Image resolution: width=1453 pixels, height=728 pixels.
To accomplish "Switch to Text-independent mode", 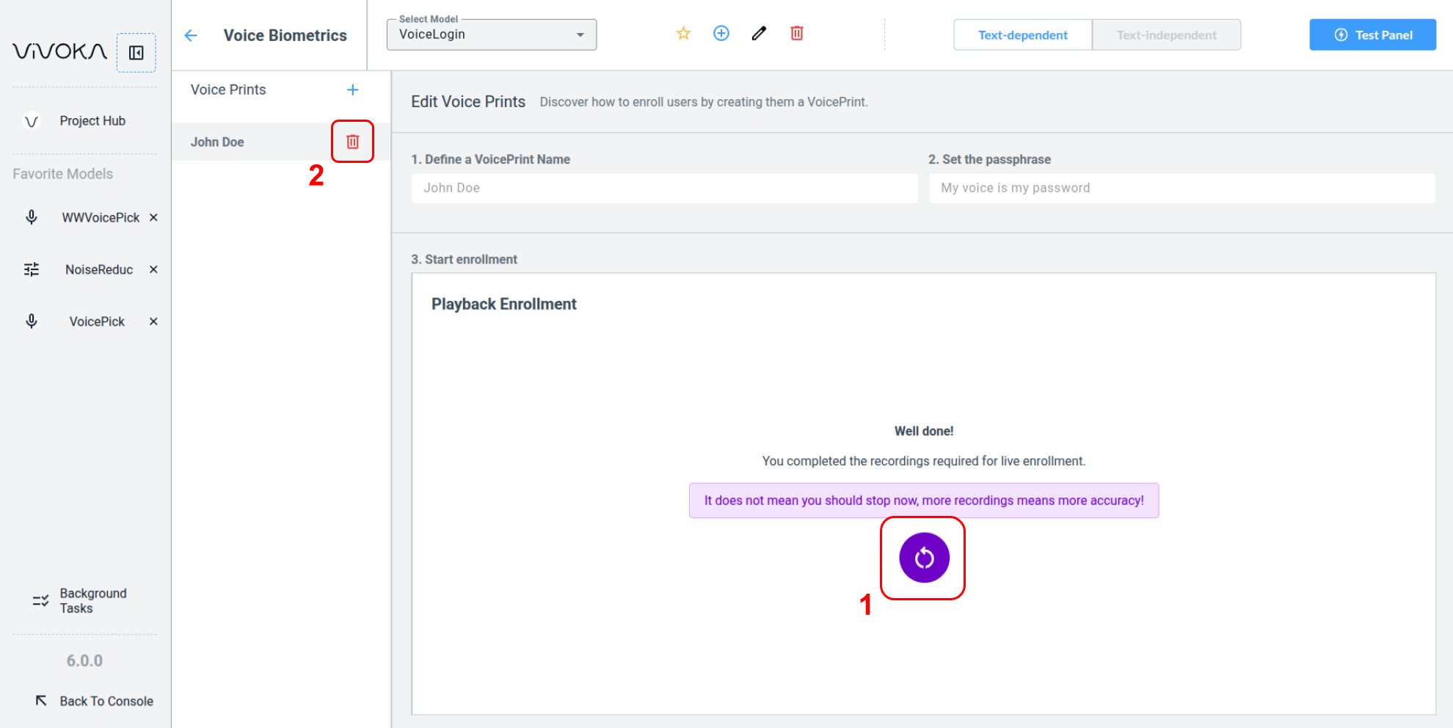I will 1166,35.
